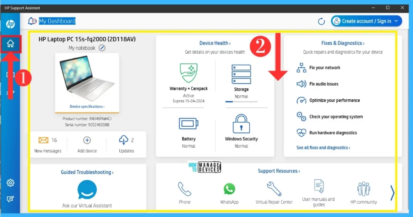Viewport: 413px width, 217px height.
Task: Click the Expires 15-04-2024 warranty text
Action: [189, 101]
